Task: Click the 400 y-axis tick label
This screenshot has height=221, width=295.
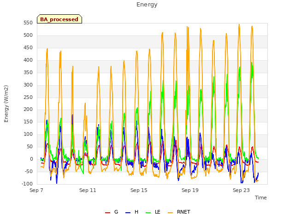Action: coord(28,60)
